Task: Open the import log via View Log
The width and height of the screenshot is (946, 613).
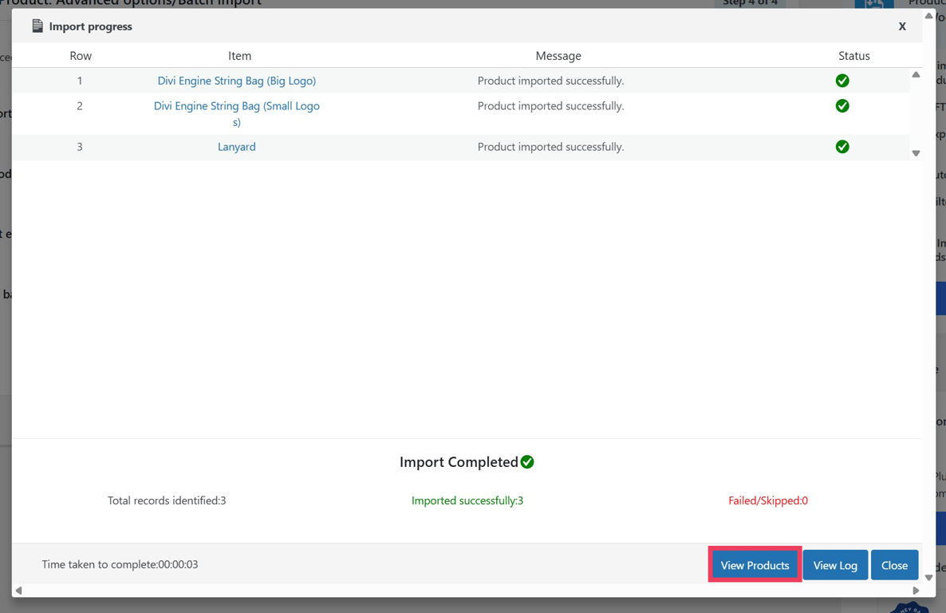Action: (835, 564)
